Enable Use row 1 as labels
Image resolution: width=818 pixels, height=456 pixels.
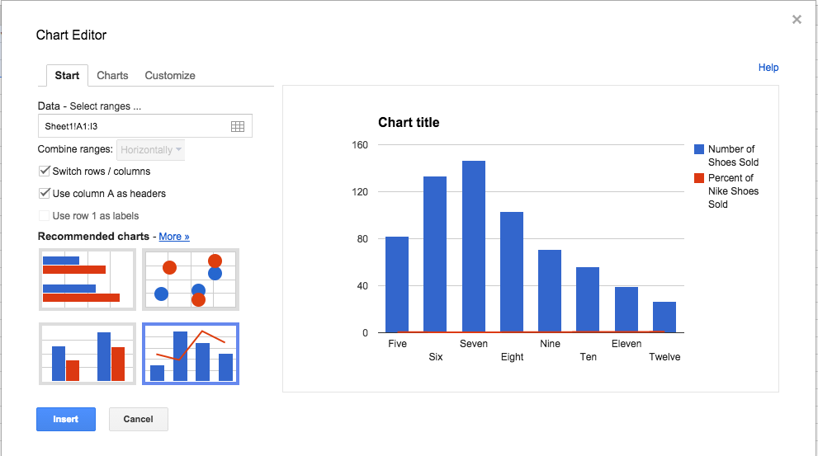(45, 216)
